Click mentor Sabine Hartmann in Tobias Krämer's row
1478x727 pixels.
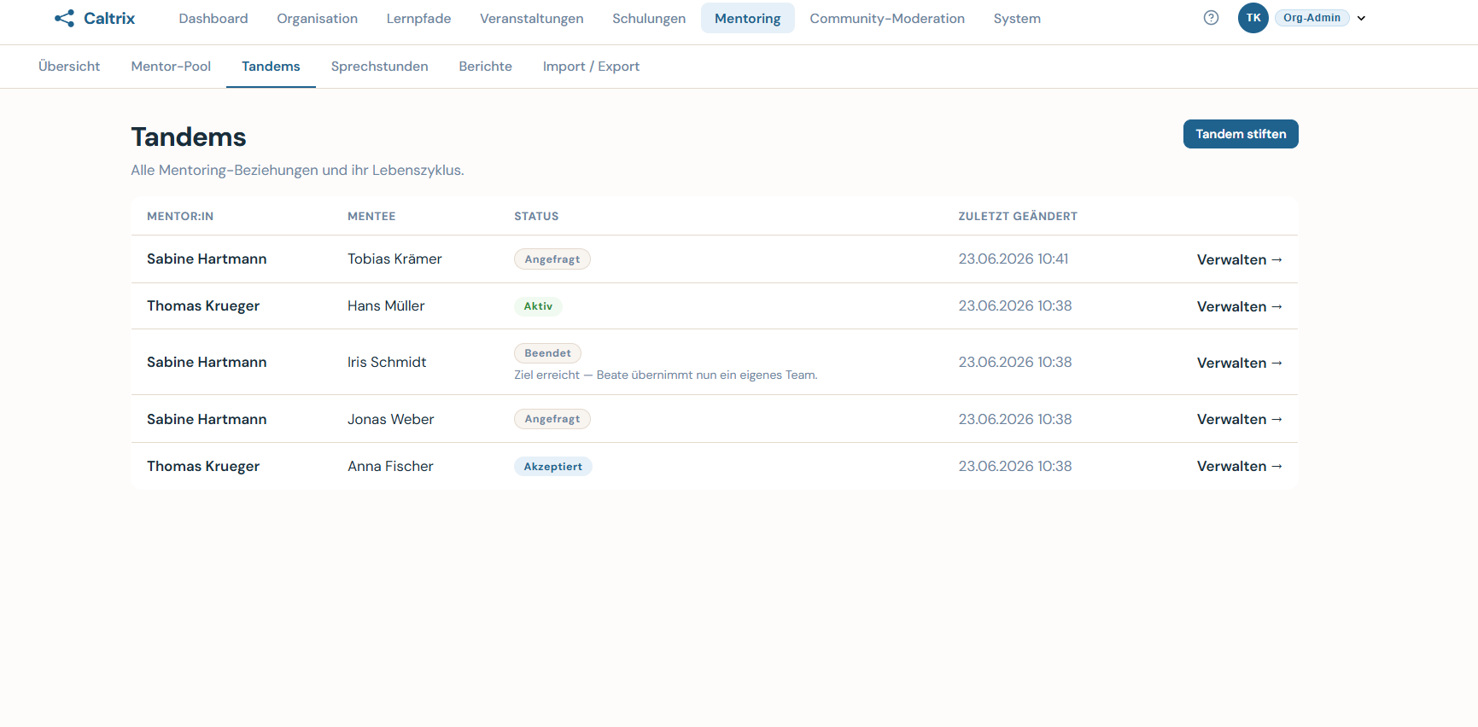coord(207,259)
